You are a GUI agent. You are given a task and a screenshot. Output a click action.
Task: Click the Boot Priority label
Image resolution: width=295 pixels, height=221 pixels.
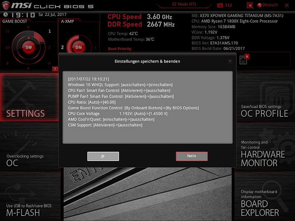click(119, 49)
